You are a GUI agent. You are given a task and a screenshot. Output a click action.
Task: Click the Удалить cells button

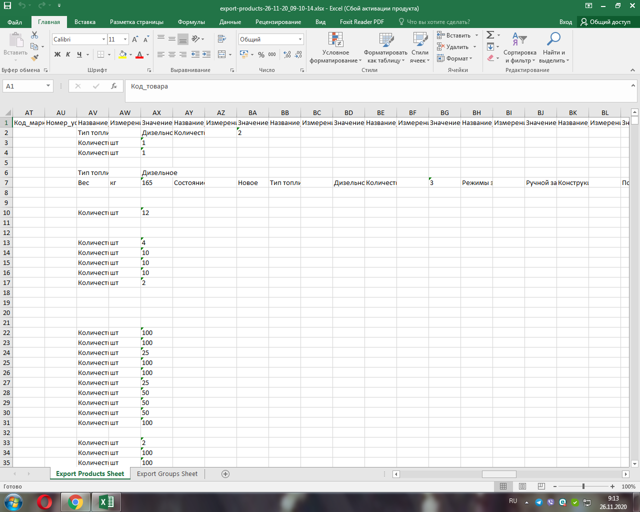pyautogui.click(x=457, y=47)
